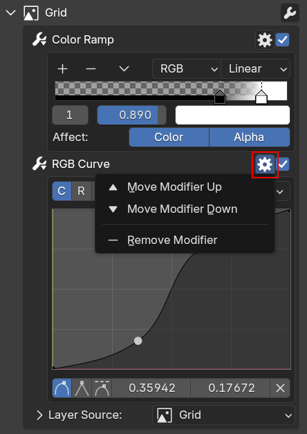Select the C combined curve channel
This screenshot has height=434, width=307.
point(62,191)
